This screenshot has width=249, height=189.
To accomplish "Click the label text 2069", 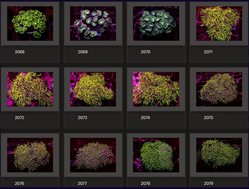I will tap(83, 52).
